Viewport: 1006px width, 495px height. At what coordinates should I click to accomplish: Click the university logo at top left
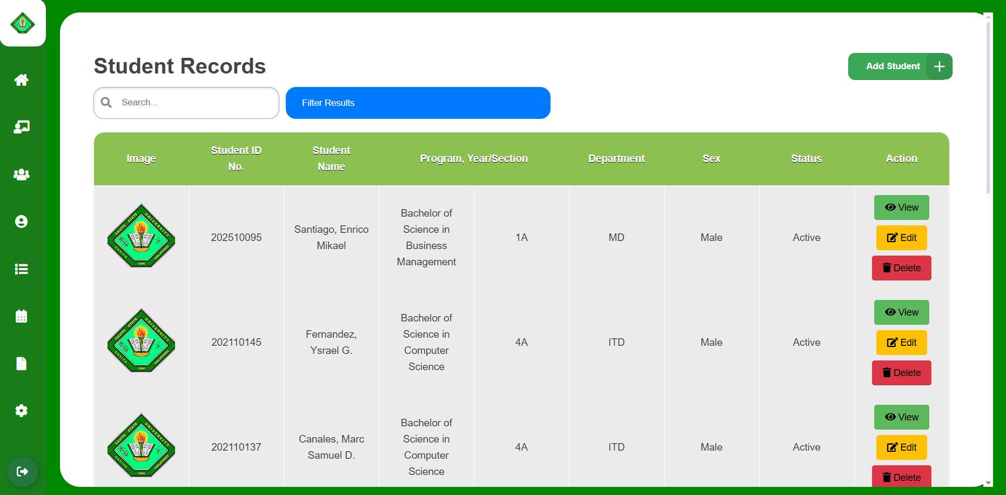pos(23,23)
